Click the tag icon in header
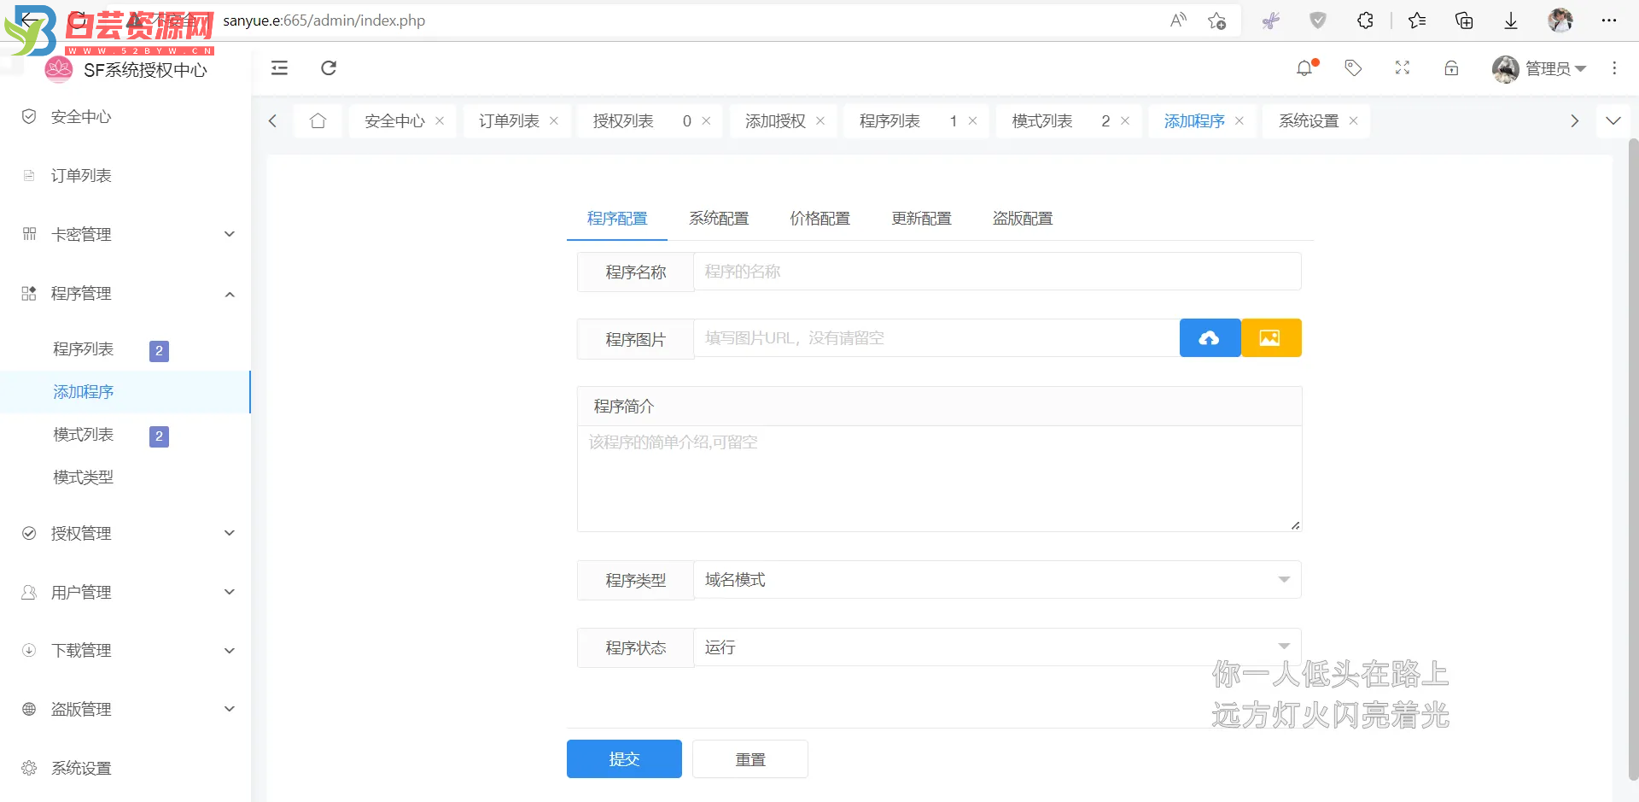This screenshot has width=1639, height=802. pos(1353,68)
